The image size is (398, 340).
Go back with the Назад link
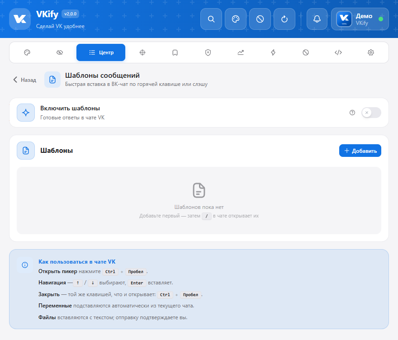24,80
